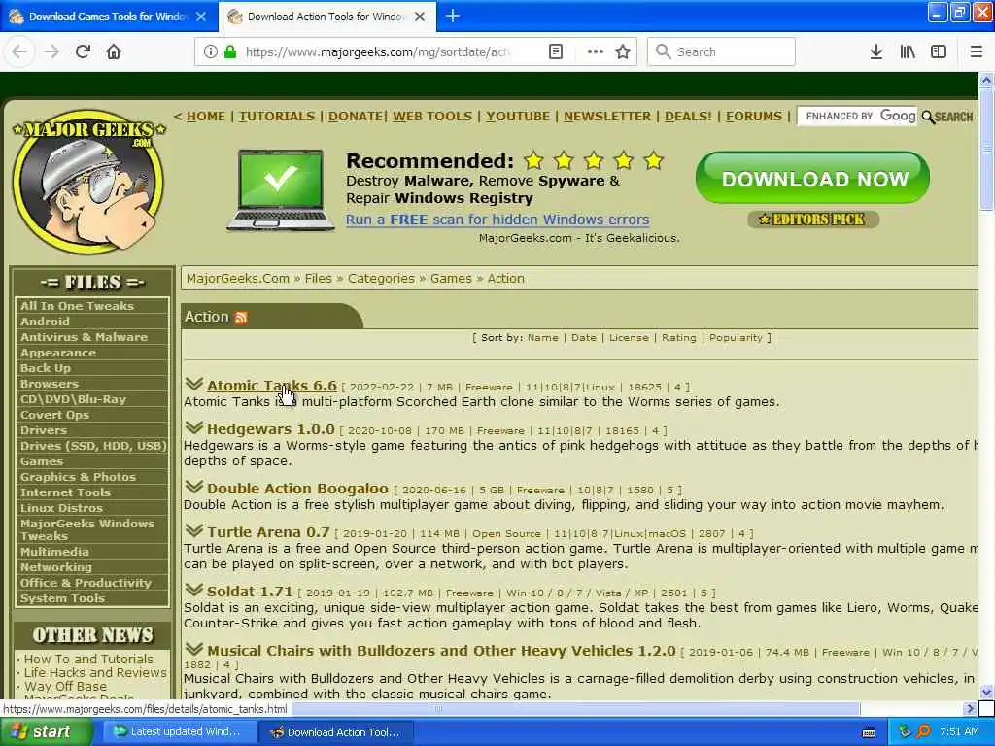The image size is (995, 746).
Task: Click the laptop checkmark ad image
Action: click(281, 190)
